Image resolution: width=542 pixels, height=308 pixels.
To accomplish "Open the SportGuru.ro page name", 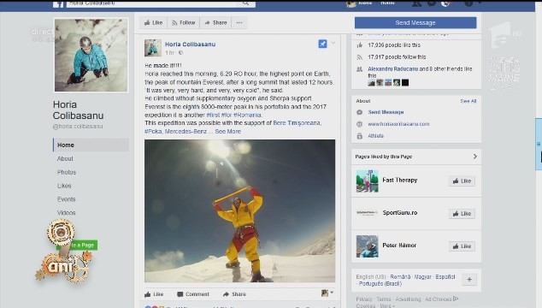I will coord(399,213).
